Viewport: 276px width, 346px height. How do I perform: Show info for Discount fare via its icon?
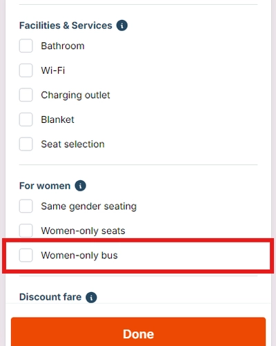[x=91, y=297]
